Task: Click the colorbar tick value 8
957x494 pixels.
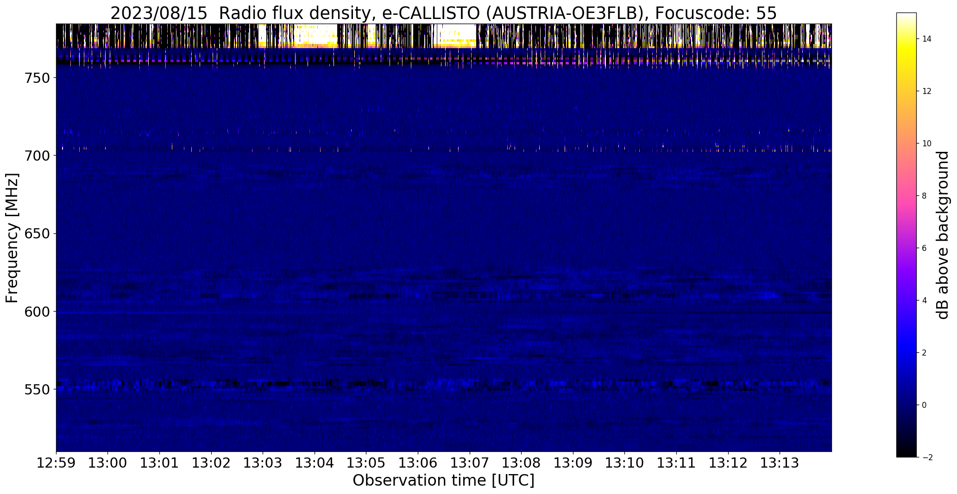Action: point(924,196)
